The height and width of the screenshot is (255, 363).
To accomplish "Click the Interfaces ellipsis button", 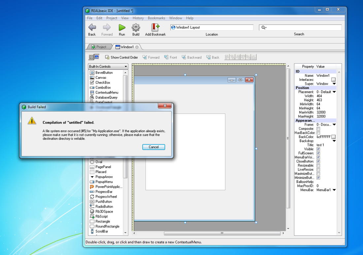I will pyautogui.click(x=333, y=80).
